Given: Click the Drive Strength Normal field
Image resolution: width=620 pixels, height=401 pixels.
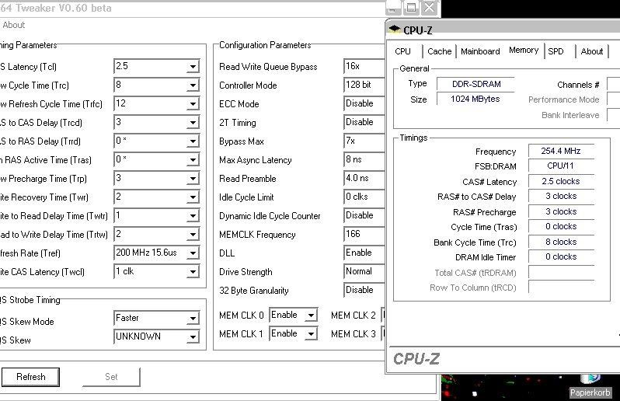Looking at the screenshot, I should click(364, 272).
